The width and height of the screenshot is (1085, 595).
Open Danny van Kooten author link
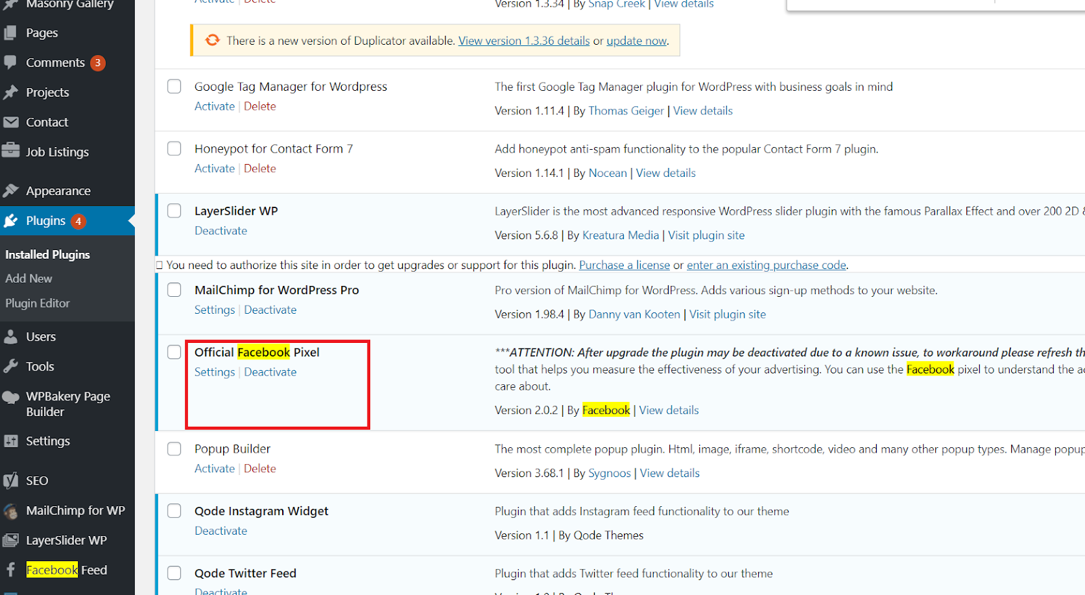click(x=634, y=314)
